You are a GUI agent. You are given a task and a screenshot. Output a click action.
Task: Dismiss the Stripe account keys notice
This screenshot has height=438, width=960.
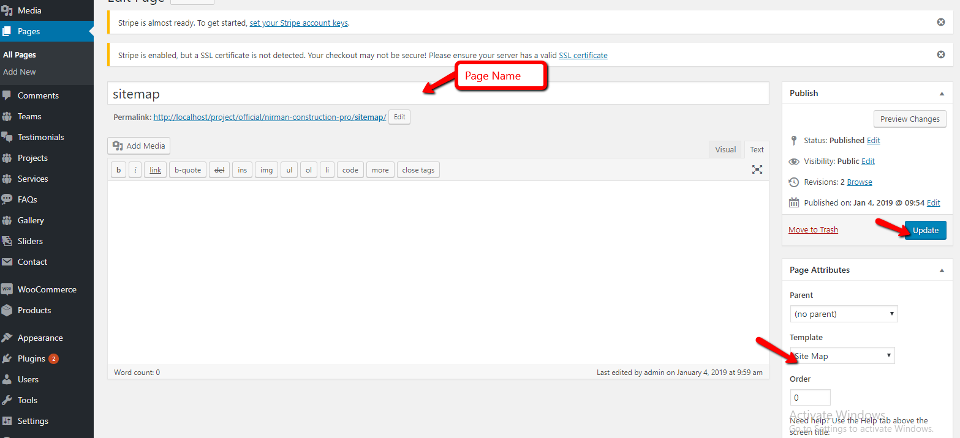point(941,22)
